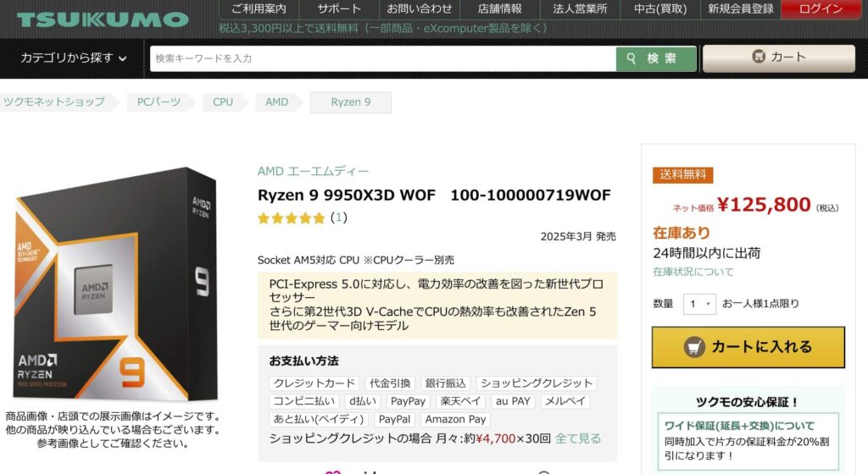
Task: Open 店舗情報 in top navigation
Action: point(500,9)
